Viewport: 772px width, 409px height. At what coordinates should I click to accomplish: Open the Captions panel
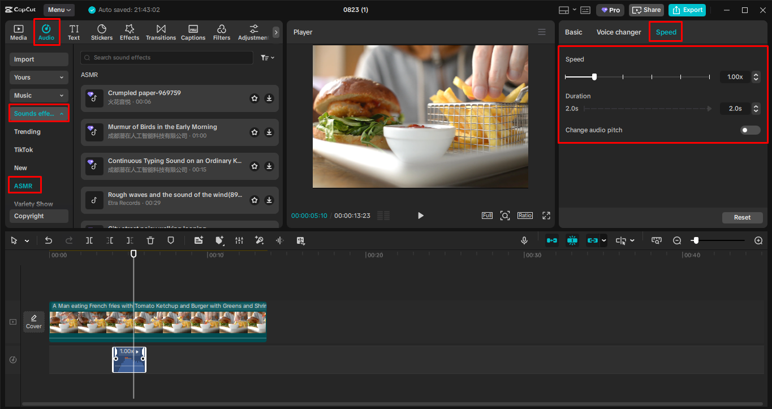pyautogui.click(x=193, y=32)
